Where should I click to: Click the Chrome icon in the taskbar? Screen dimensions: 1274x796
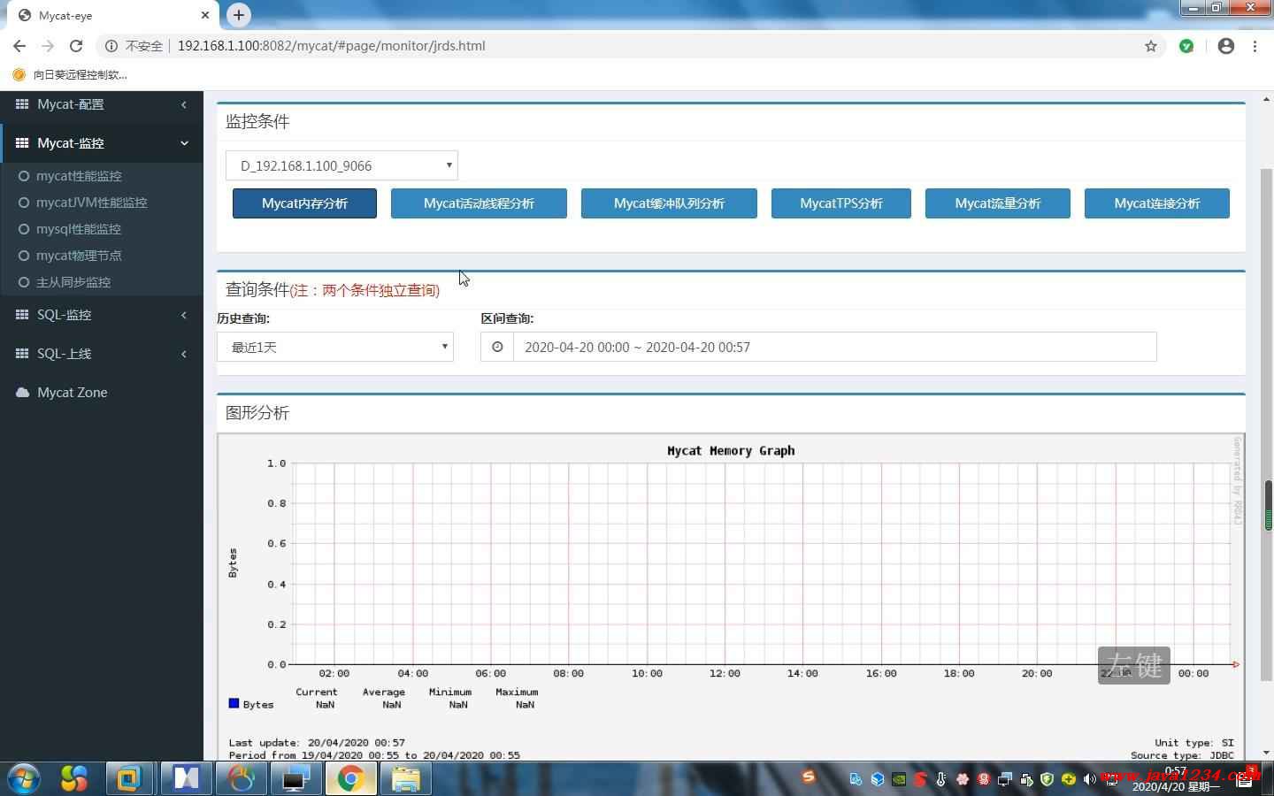350,778
